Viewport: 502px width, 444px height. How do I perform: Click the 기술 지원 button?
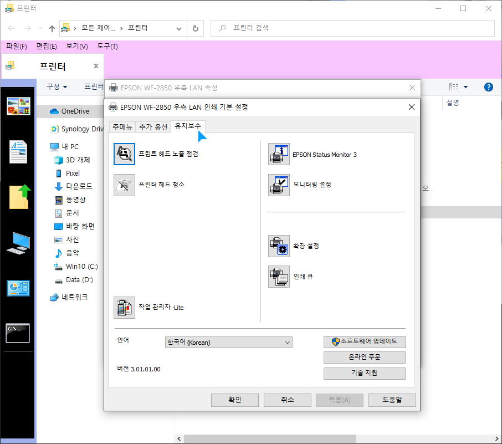pyautogui.click(x=365, y=373)
